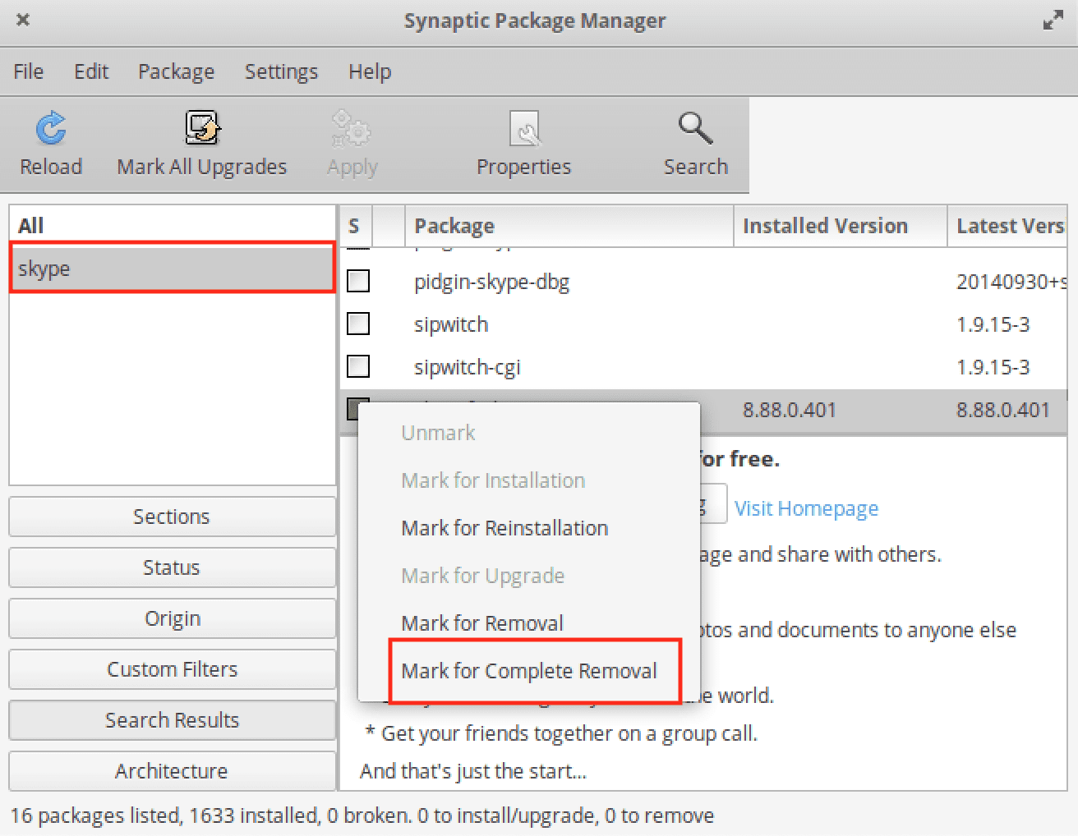Click the Search magnifier icon
1078x836 pixels.
695,129
